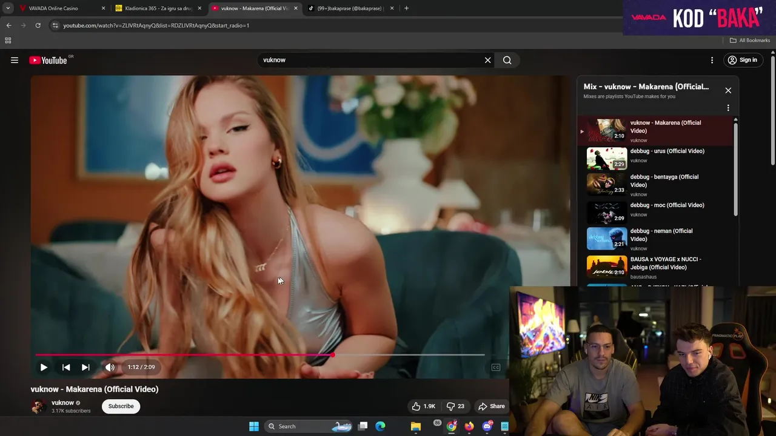776x436 pixels.
Task: Open YouTube settings three-dot menu
Action: click(x=712, y=60)
